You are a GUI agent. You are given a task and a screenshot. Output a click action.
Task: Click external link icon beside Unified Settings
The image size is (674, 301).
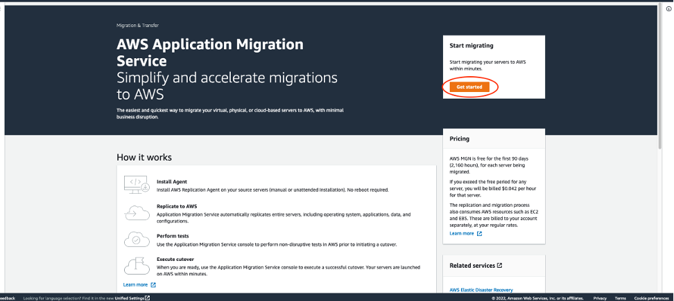[x=148, y=298]
